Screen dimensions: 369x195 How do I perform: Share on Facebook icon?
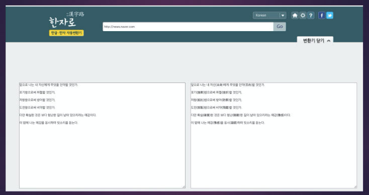tap(322, 16)
